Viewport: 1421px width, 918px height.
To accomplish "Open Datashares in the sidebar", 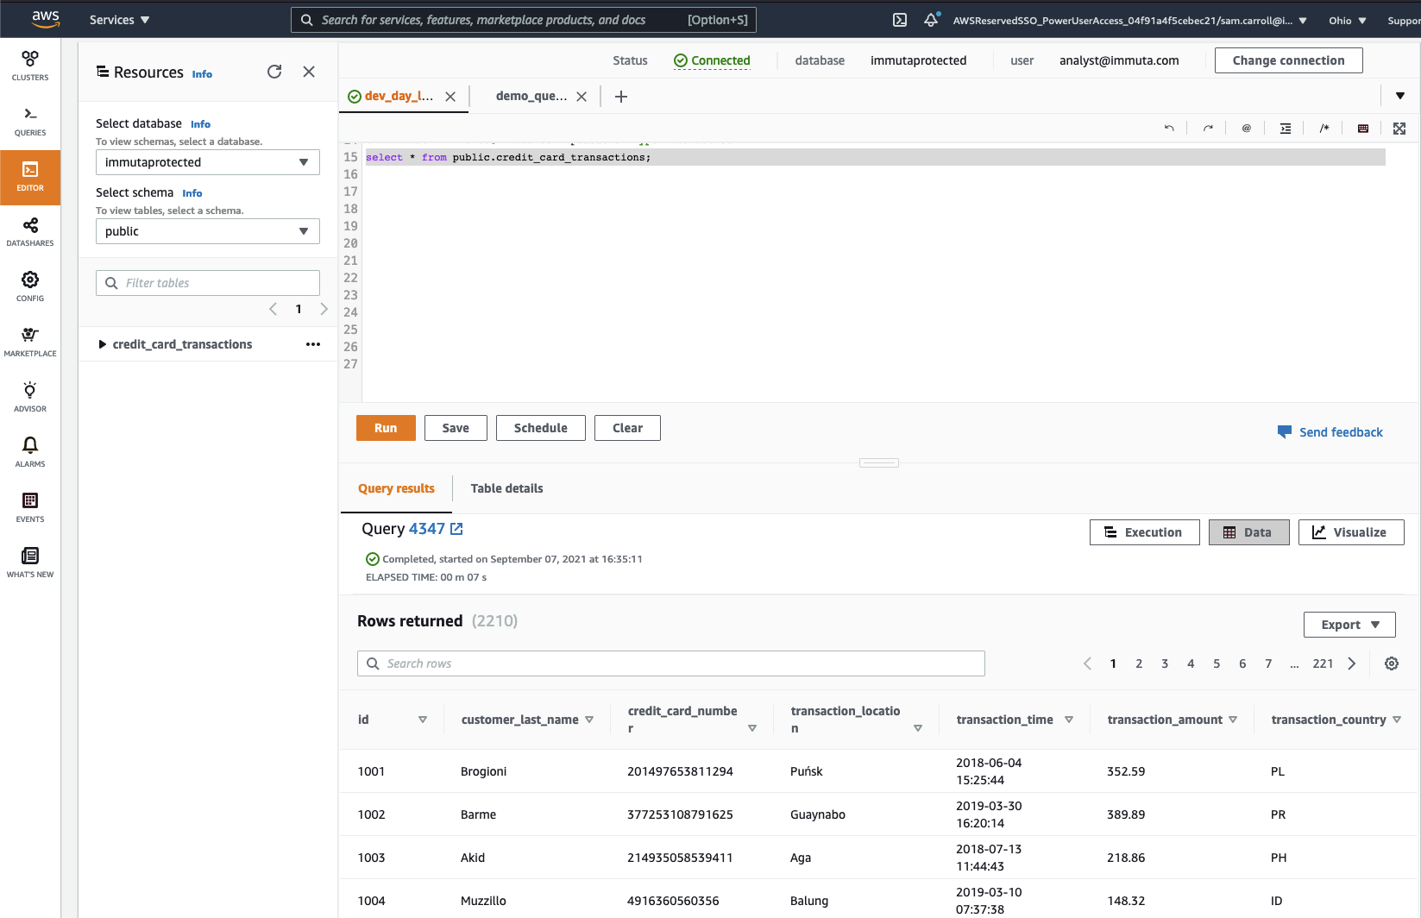I will 30,232.
